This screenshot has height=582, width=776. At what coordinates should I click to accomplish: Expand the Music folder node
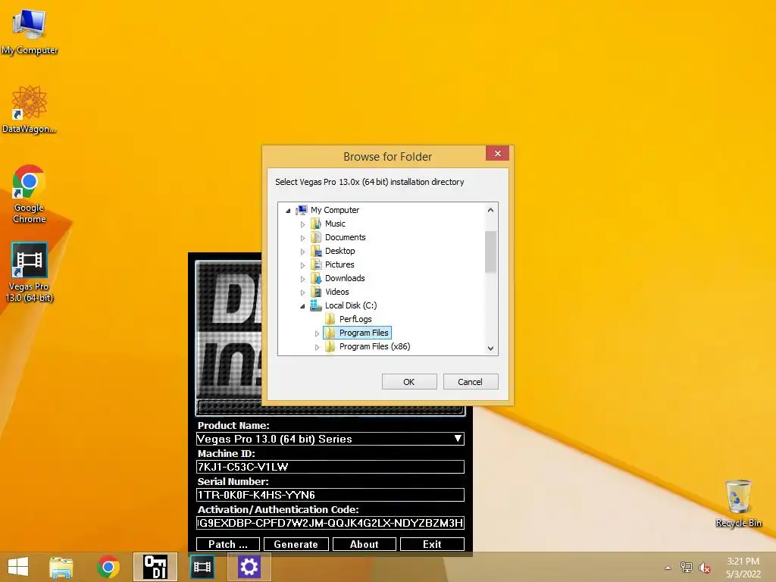[x=303, y=224]
